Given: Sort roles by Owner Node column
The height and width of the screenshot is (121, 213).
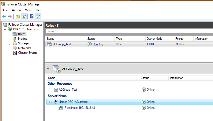Looking at the screenshot, I should 154,39.
